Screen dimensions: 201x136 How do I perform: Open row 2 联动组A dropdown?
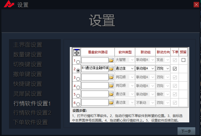pyautogui.click(x=145, y=69)
